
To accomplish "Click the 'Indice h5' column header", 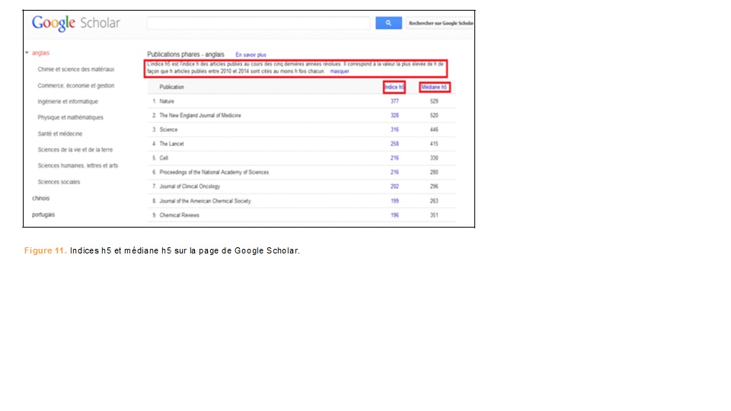I will [x=394, y=87].
